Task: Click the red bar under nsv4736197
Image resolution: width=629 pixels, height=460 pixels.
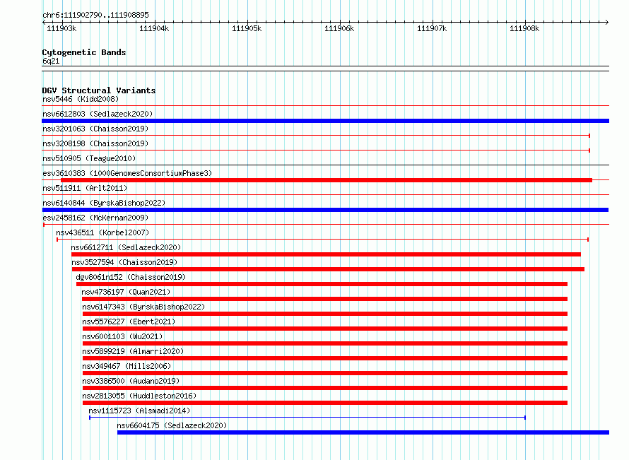Action: 324,299
